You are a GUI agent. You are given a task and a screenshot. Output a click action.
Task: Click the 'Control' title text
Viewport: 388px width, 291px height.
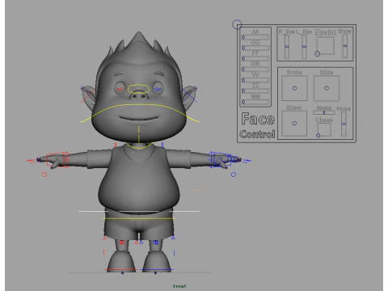257,134
